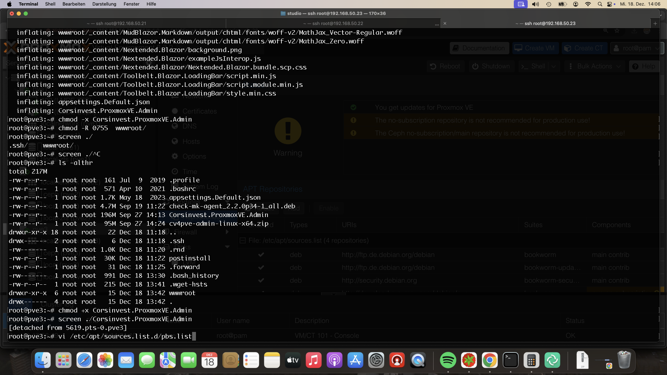This screenshot has height=375, width=667.
Task: Open the Darstellung menu
Action: pos(104,4)
